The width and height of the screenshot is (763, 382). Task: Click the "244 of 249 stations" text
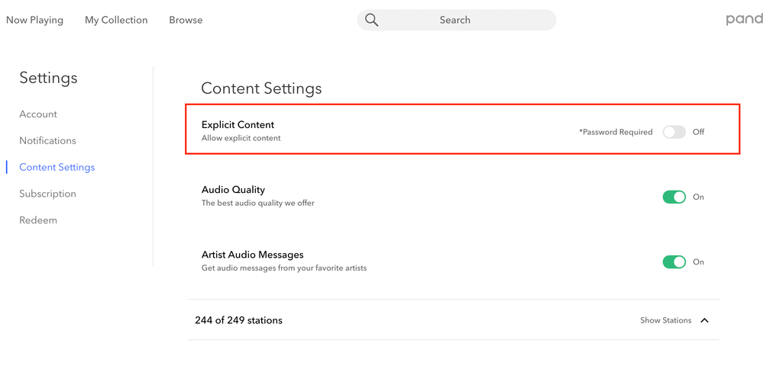(238, 320)
